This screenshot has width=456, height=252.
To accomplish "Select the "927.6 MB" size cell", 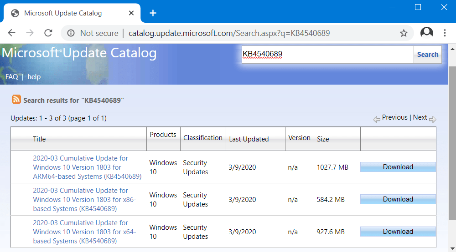I will (331, 232).
